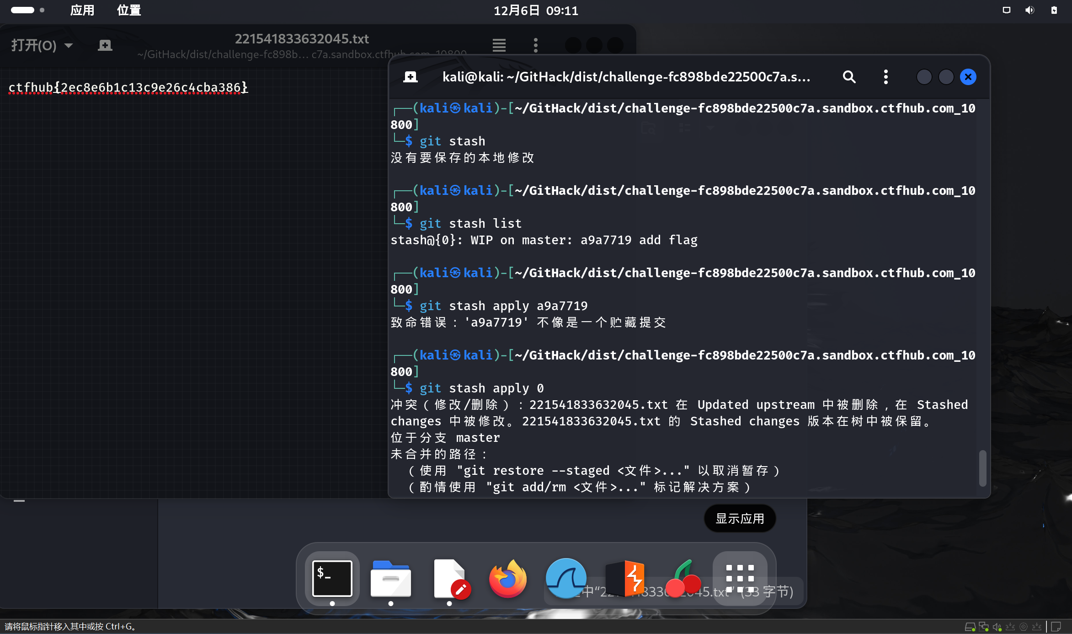1072x634 pixels.
Task: Open the text editor hamburger menu
Action: (499, 45)
